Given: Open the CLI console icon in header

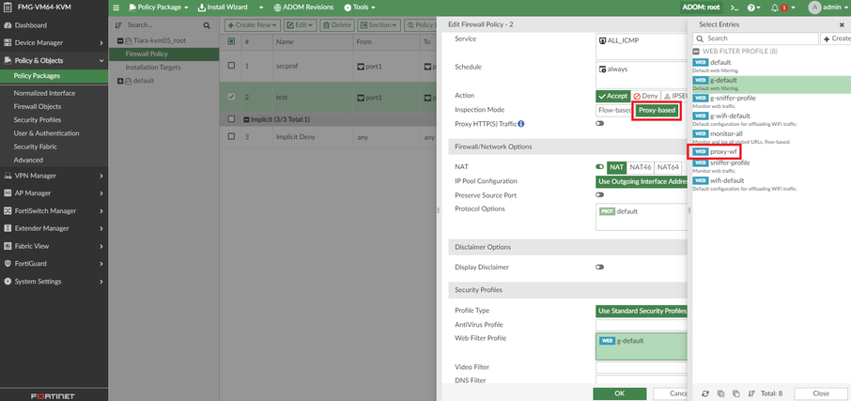Looking at the screenshot, I should click(x=734, y=8).
